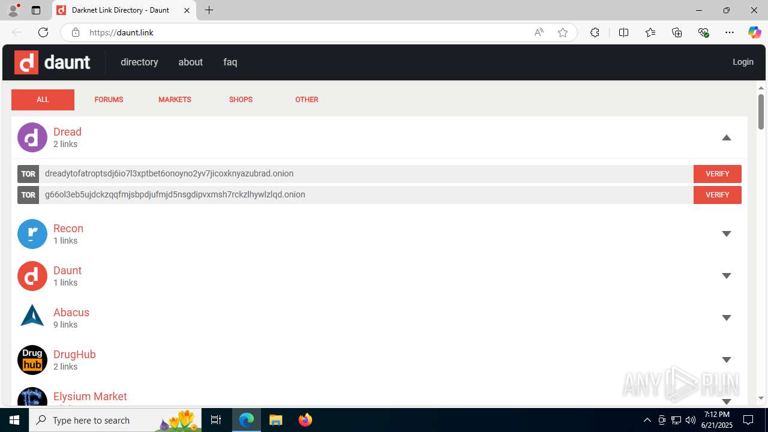The width and height of the screenshot is (768, 432).
Task: Add this page to favorites star icon
Action: pos(563,32)
